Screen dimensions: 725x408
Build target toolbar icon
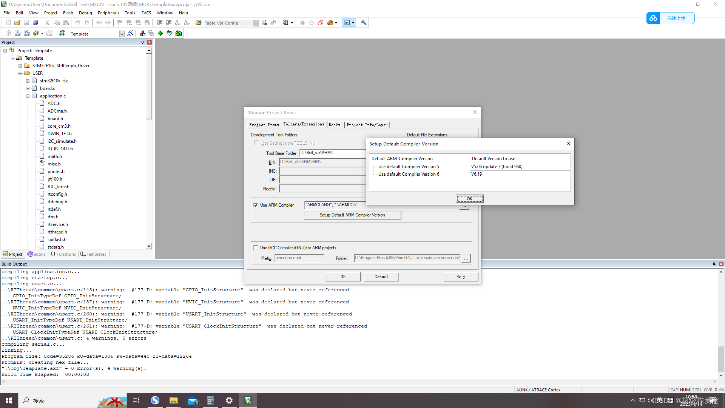pos(17,33)
